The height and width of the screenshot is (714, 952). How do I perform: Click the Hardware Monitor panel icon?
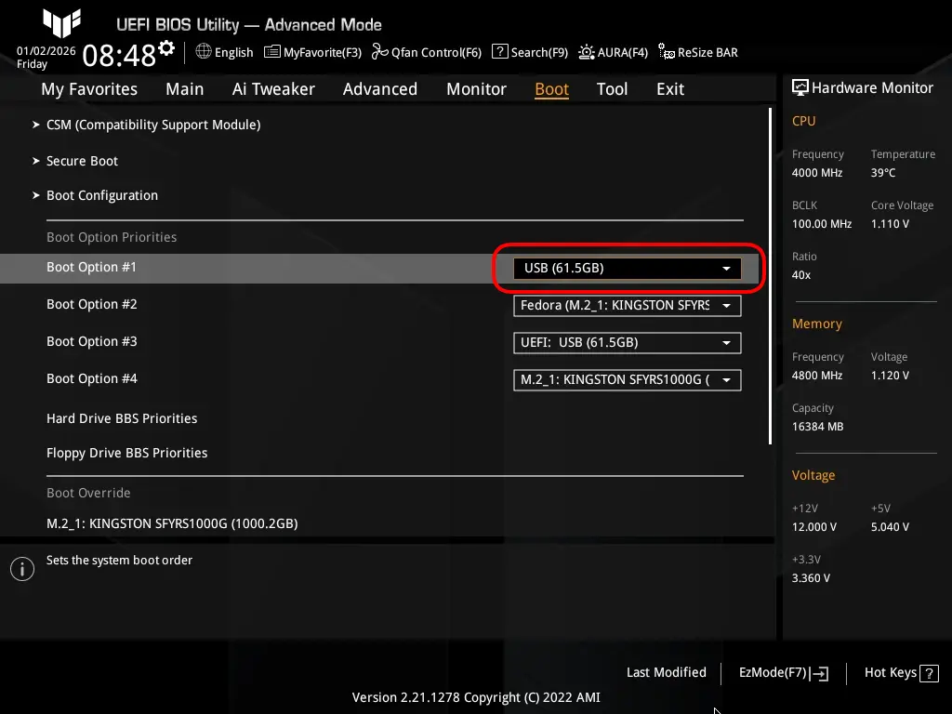pyautogui.click(x=801, y=86)
